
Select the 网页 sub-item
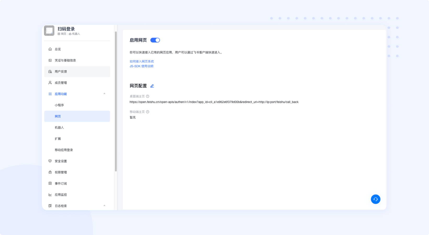[77, 116]
